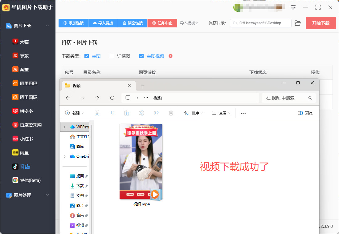Click the cut scissors icon in explorer toolbar
The image size is (339, 234).
(97, 113)
